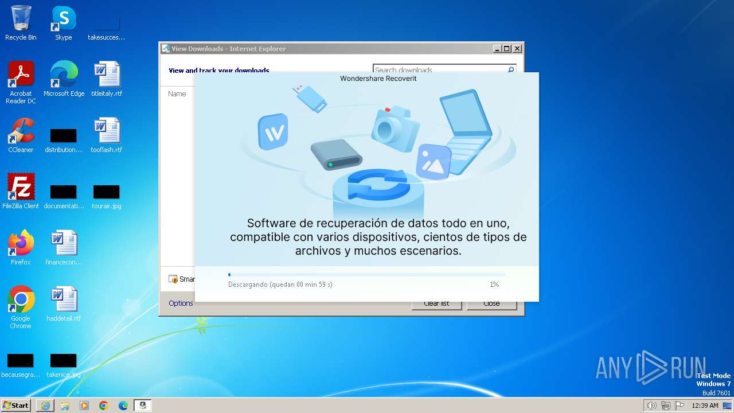Click search magnifier in View Downloads
Screen dimensions: 734x413
[x=510, y=70]
